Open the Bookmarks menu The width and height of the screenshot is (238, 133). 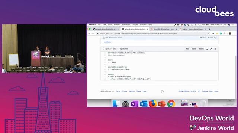tap(126, 25)
